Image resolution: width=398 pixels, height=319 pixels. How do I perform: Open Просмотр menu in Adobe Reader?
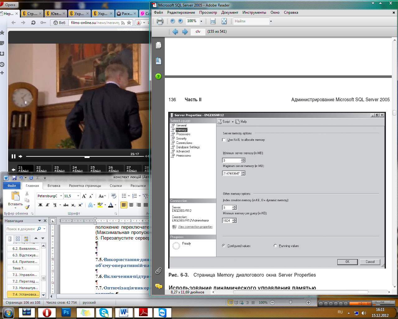click(208, 12)
